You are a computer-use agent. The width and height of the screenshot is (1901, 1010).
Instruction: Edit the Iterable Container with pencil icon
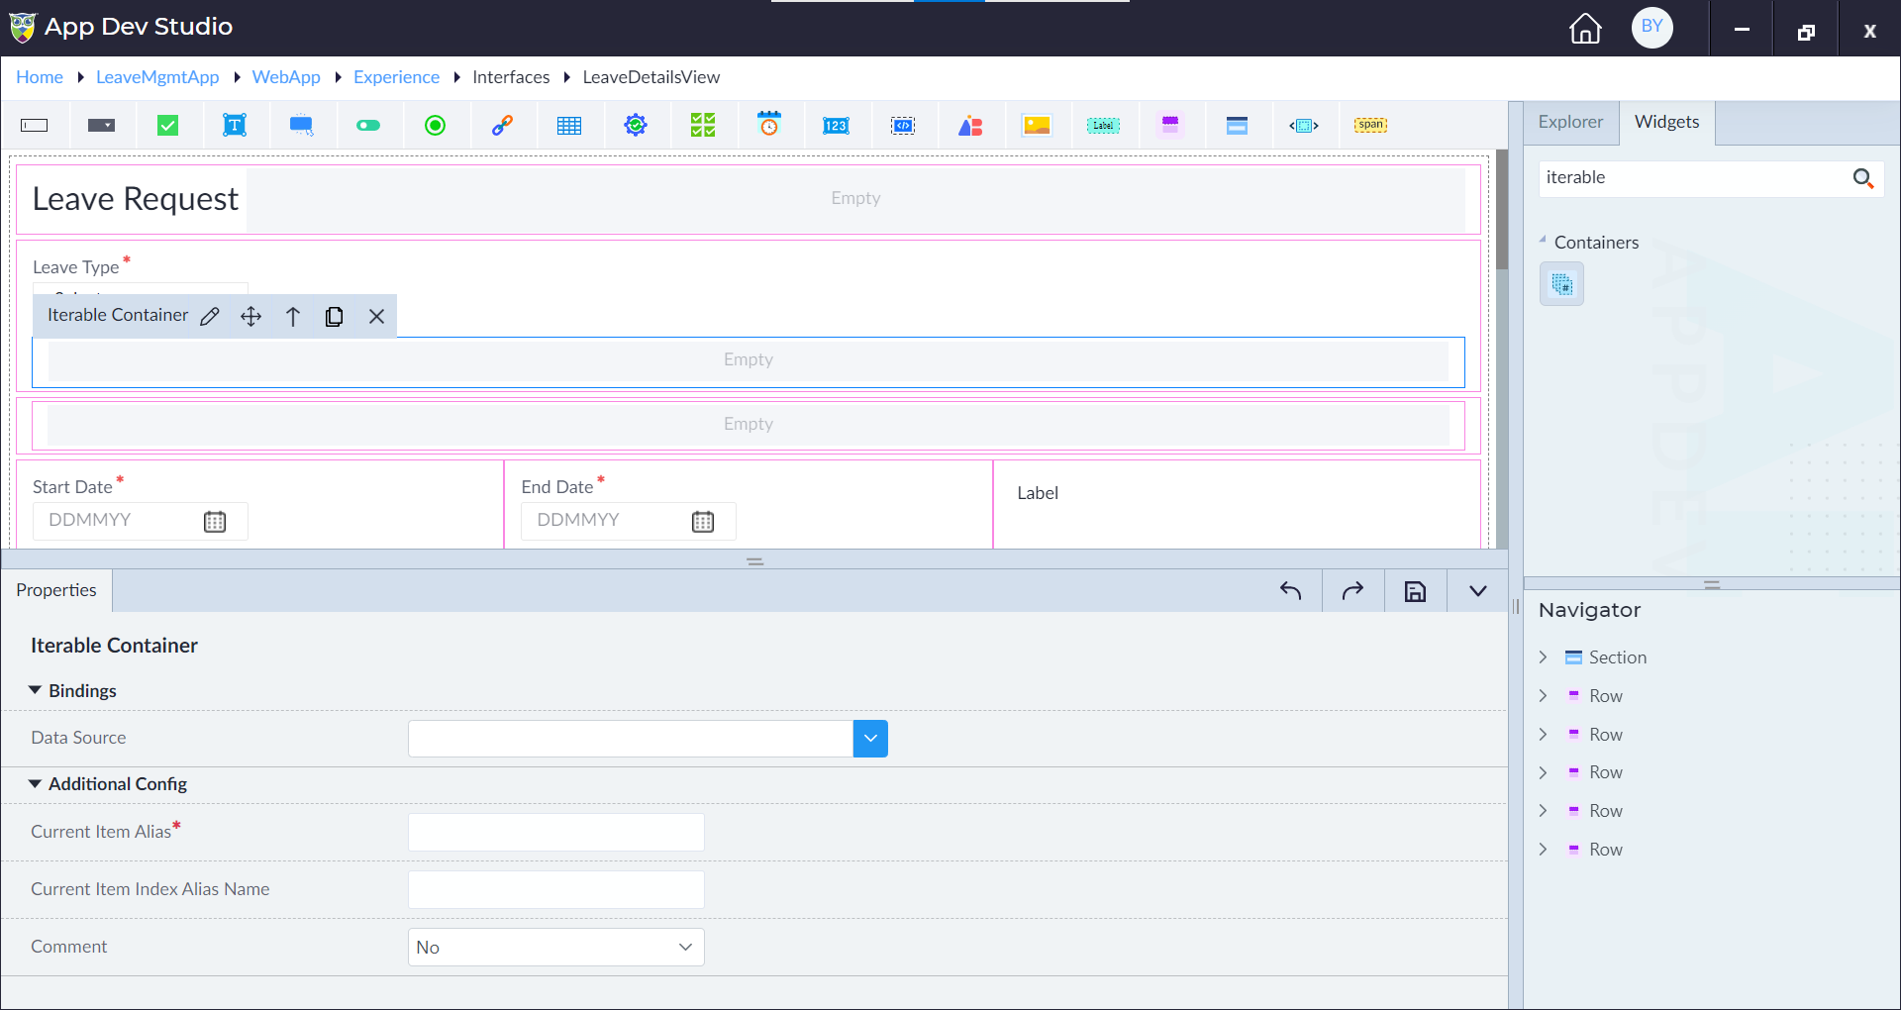tap(210, 317)
